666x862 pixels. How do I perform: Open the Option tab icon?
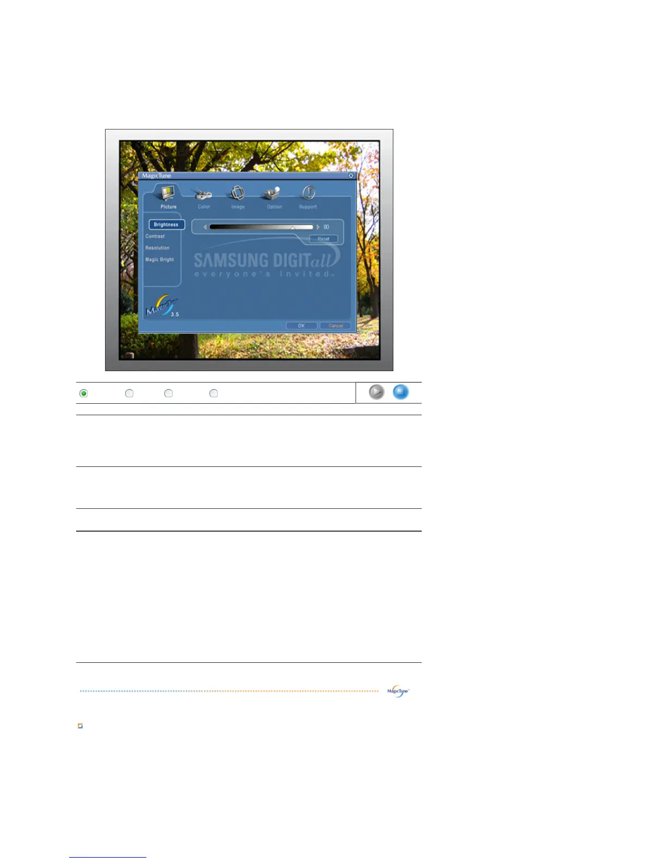(274, 194)
